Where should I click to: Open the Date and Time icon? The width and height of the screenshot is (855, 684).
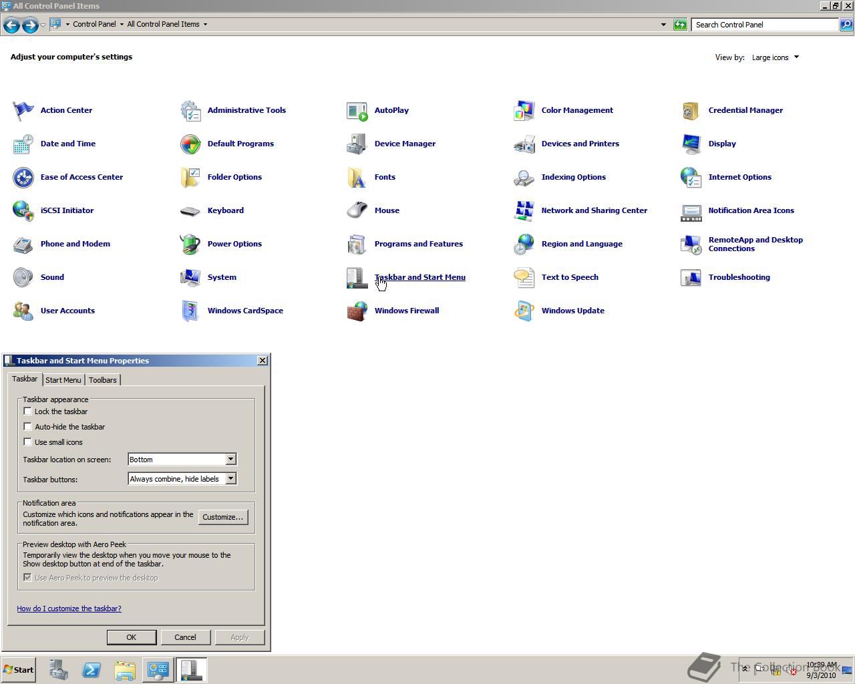[x=23, y=144]
